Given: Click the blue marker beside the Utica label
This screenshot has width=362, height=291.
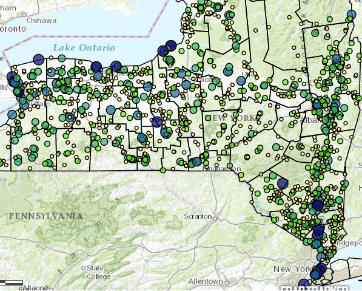Looking at the screenshot, I should tap(241, 81).
